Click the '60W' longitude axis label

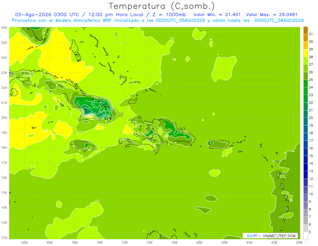[x=299, y=242]
